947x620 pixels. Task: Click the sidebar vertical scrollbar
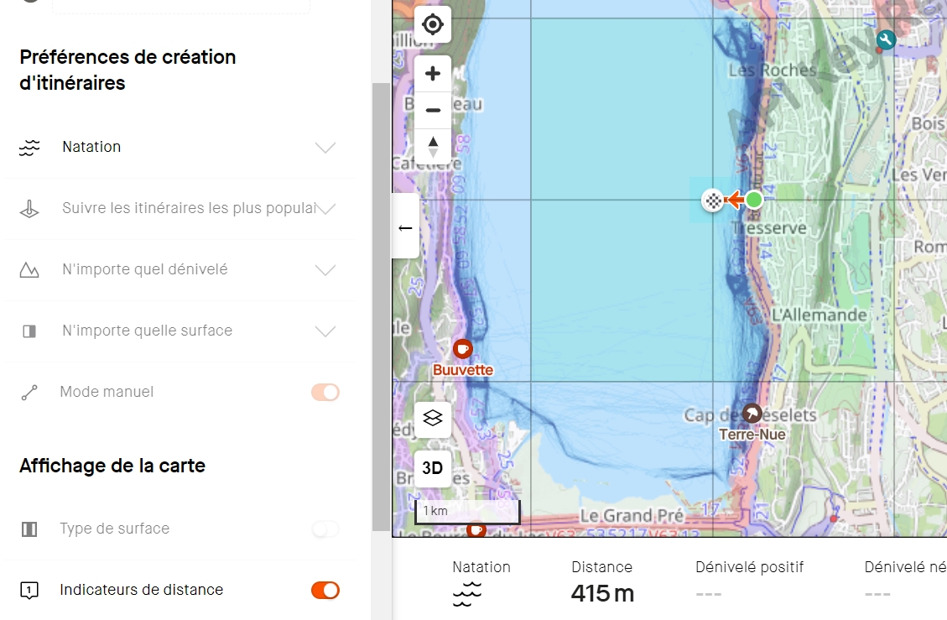tap(381, 302)
